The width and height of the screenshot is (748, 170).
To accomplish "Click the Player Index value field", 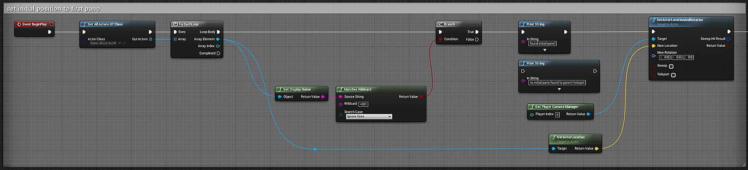I will 557,115.
